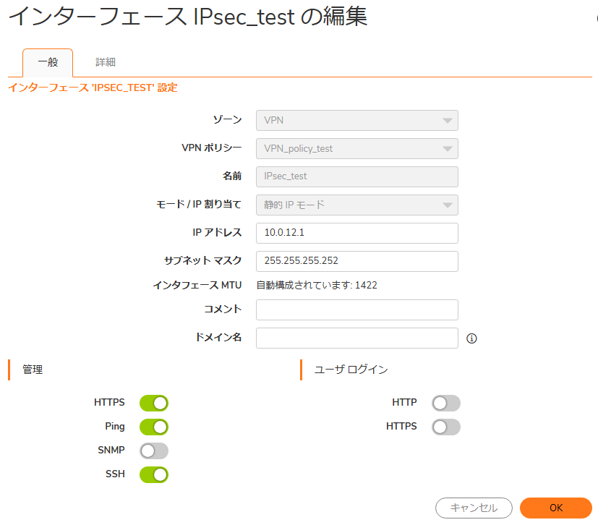
Task: Click the 名前 field showing IPsec_test
Action: 357,177
